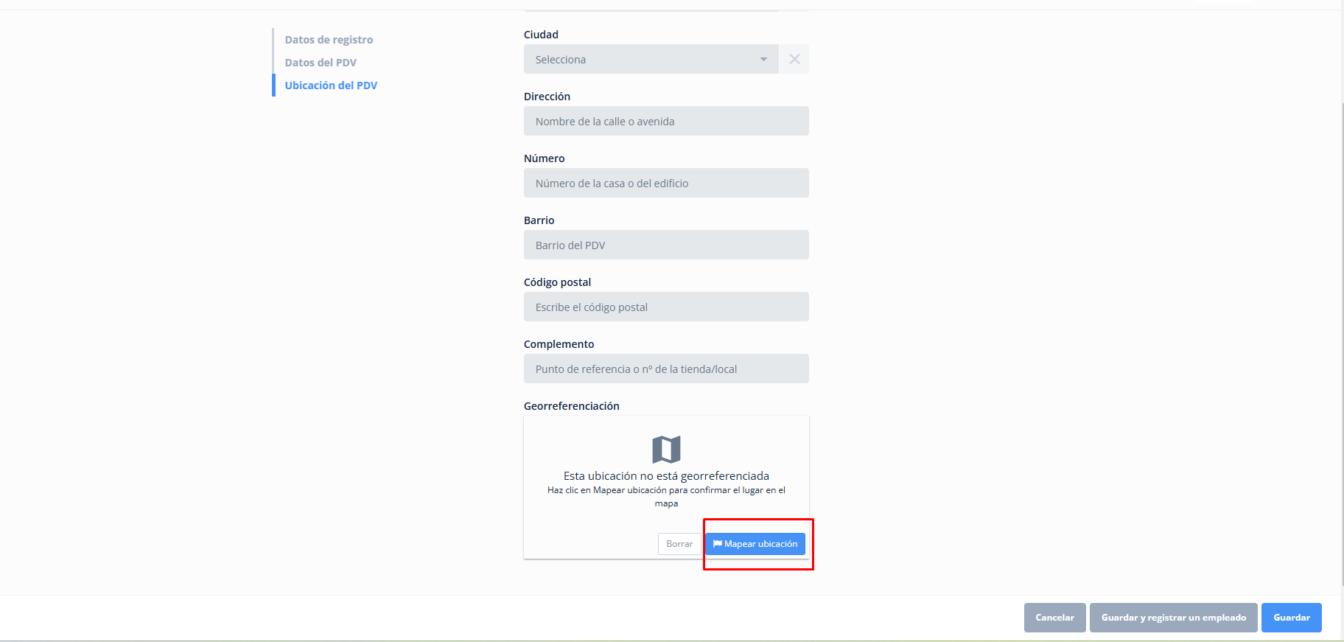
Task: Click the flag icon on Mapear ubicación
Action: click(717, 544)
